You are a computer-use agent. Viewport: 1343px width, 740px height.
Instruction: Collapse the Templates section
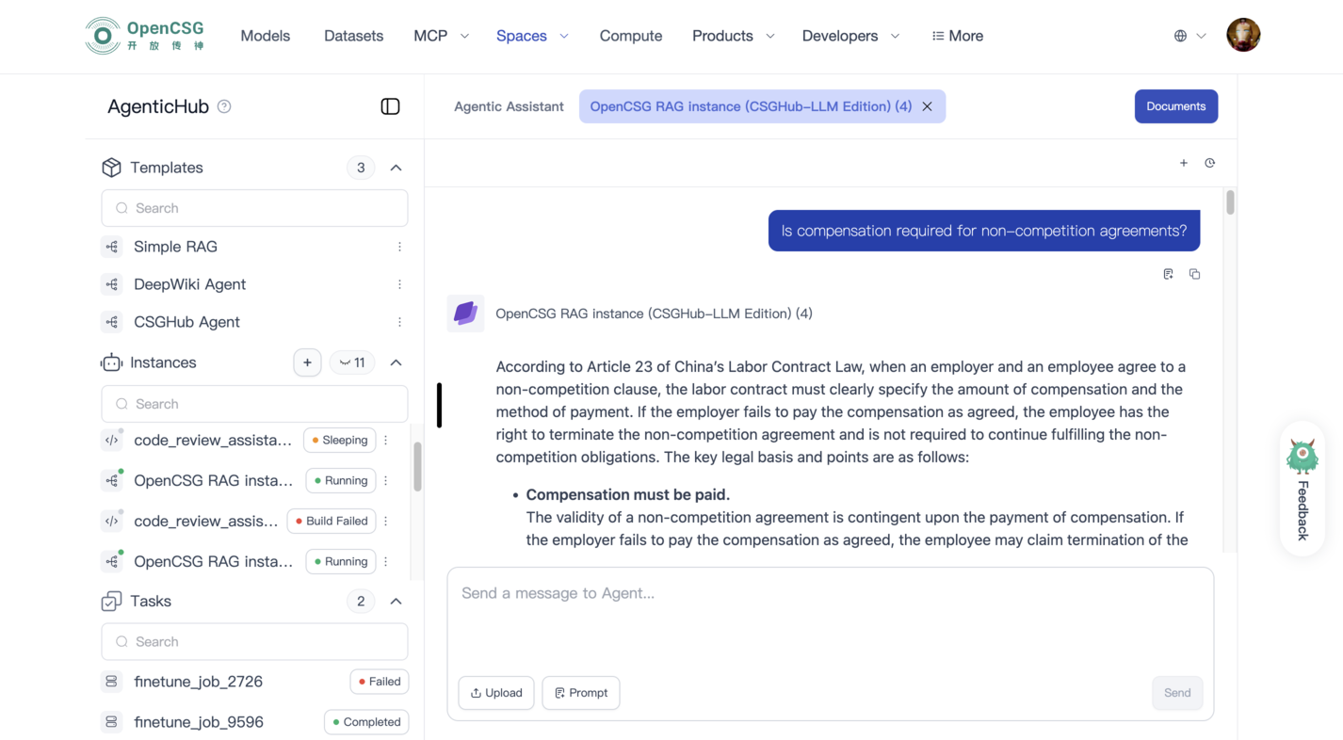click(396, 168)
